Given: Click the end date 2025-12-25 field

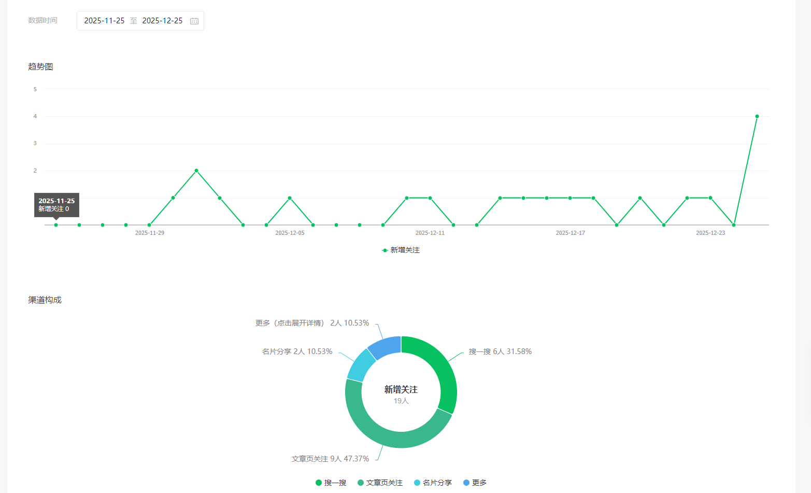Looking at the screenshot, I should pos(162,21).
